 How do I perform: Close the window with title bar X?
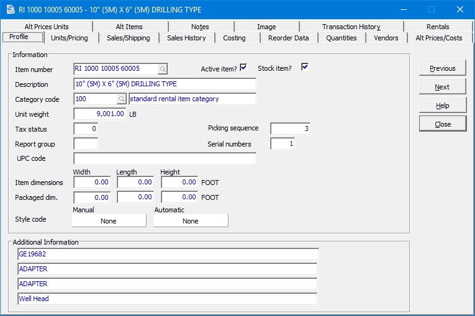coord(460,9)
